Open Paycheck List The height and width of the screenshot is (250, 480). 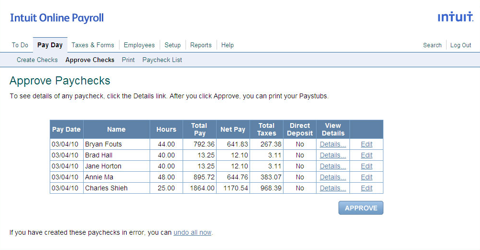point(162,60)
